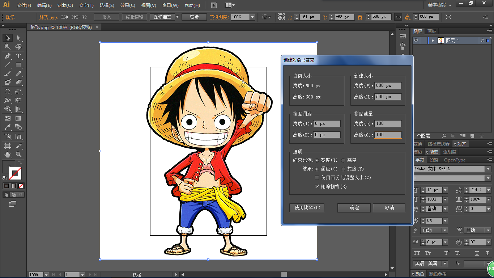
Task: Choose the 颜色(O) result radio button
Action: click(x=317, y=169)
